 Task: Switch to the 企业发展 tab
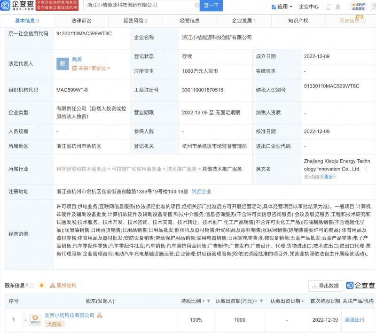244,21
